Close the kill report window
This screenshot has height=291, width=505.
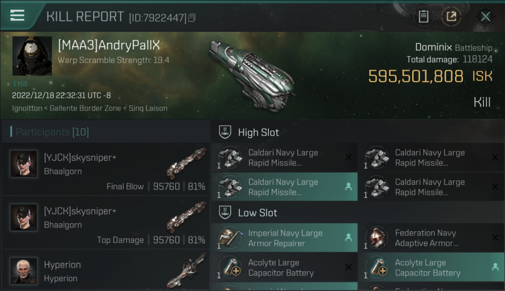(485, 17)
